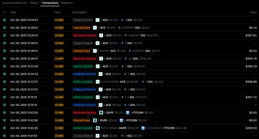Switch to the History tab
259x139 pixels.
pos(34,3)
